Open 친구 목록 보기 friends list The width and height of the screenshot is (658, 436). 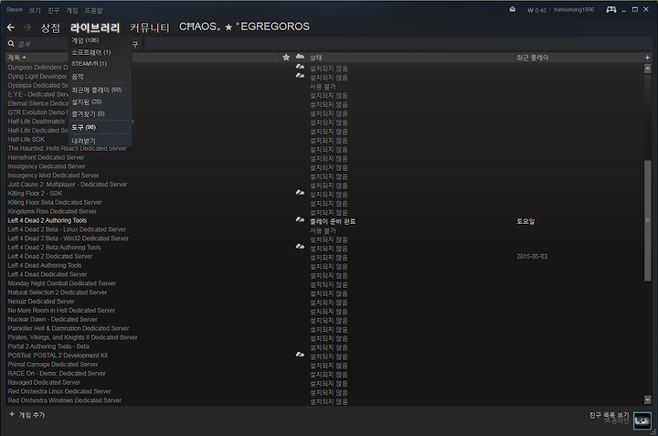click(x=609, y=415)
